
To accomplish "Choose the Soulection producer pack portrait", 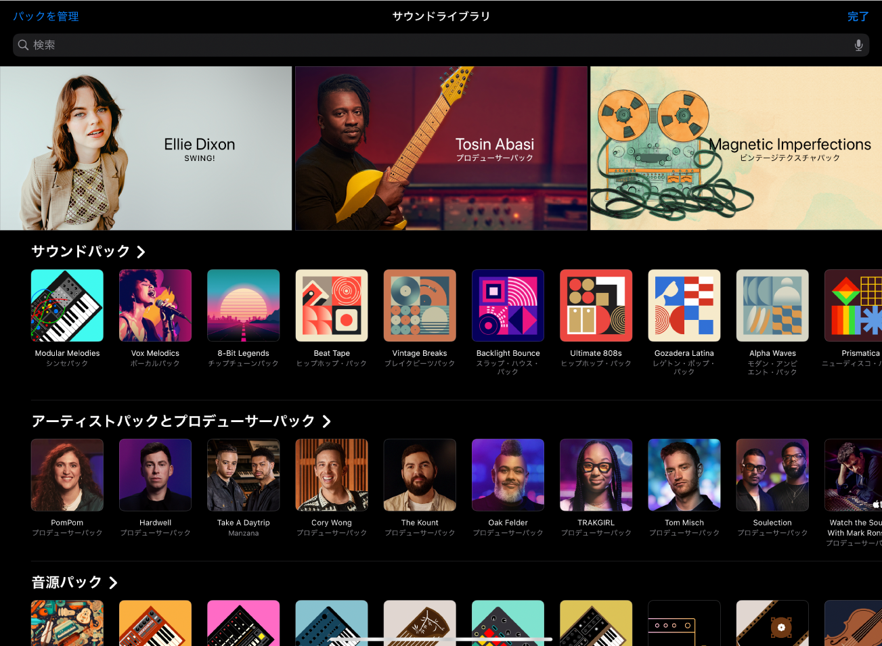I will coord(772,475).
